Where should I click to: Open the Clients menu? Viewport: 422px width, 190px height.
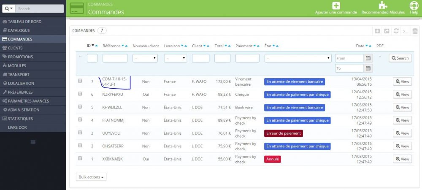[x=33, y=48]
